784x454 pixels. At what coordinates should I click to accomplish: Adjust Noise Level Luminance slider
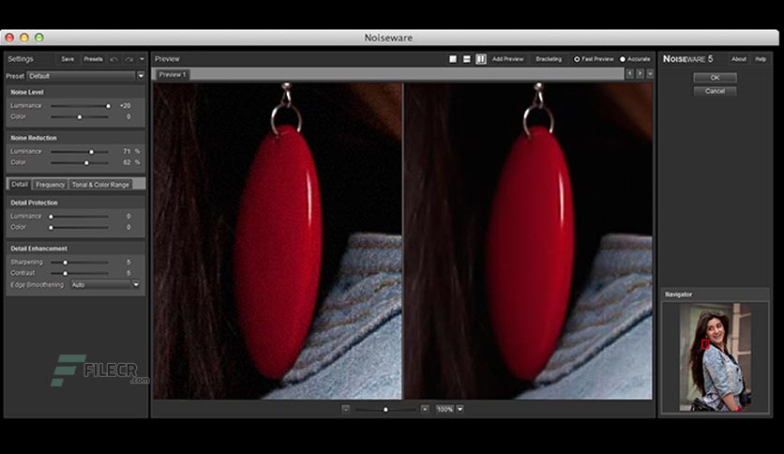pyautogui.click(x=80, y=106)
